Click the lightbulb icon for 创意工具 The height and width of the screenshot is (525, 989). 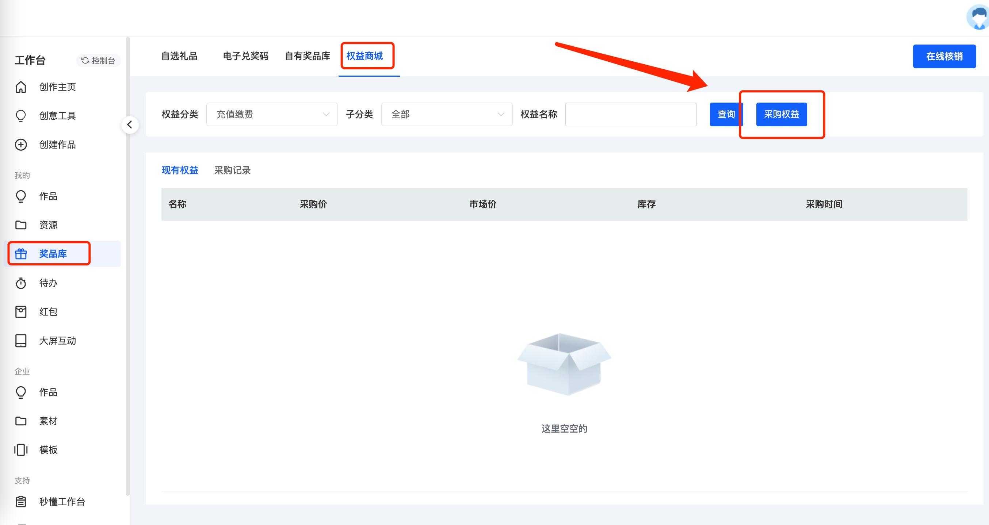pyautogui.click(x=21, y=116)
